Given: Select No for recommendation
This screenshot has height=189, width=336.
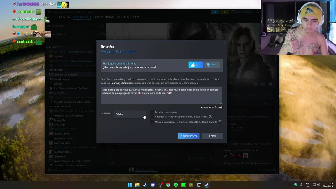Looking at the screenshot, I should point(212,65).
